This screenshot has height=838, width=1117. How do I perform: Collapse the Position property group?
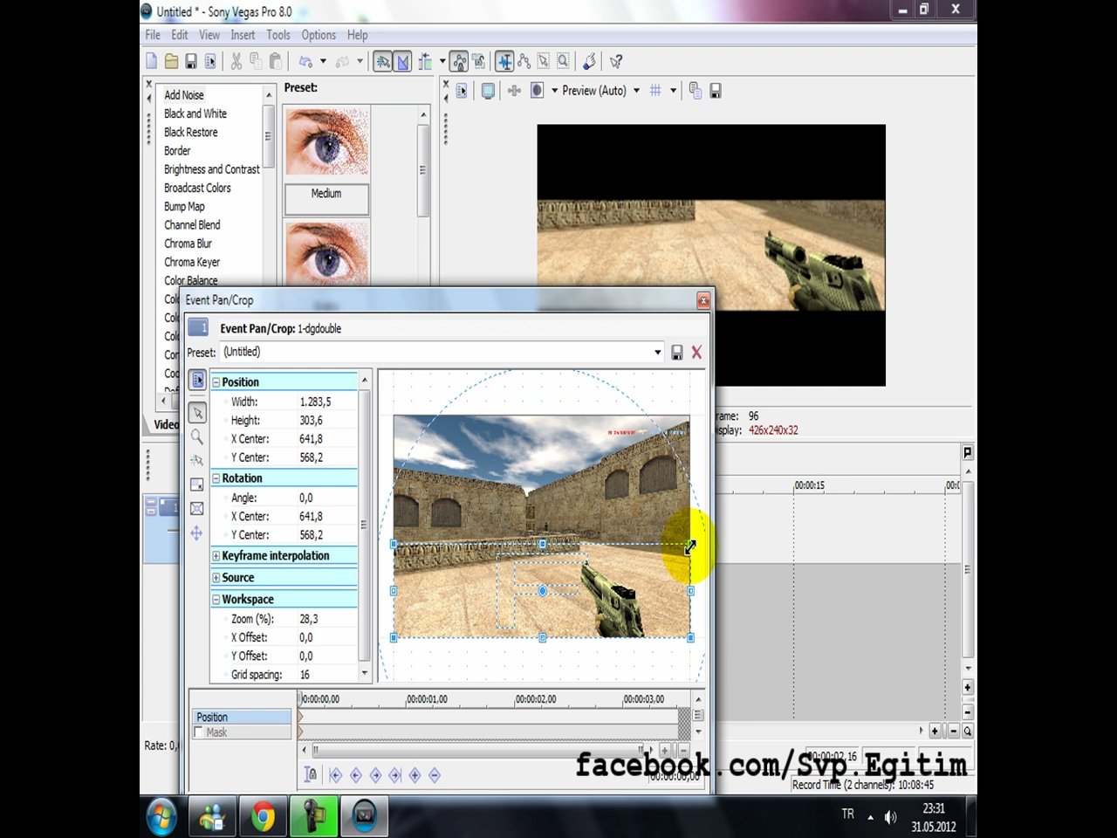(x=216, y=382)
